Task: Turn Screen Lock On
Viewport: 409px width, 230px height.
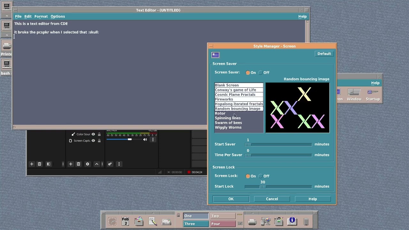Action: tap(251, 176)
